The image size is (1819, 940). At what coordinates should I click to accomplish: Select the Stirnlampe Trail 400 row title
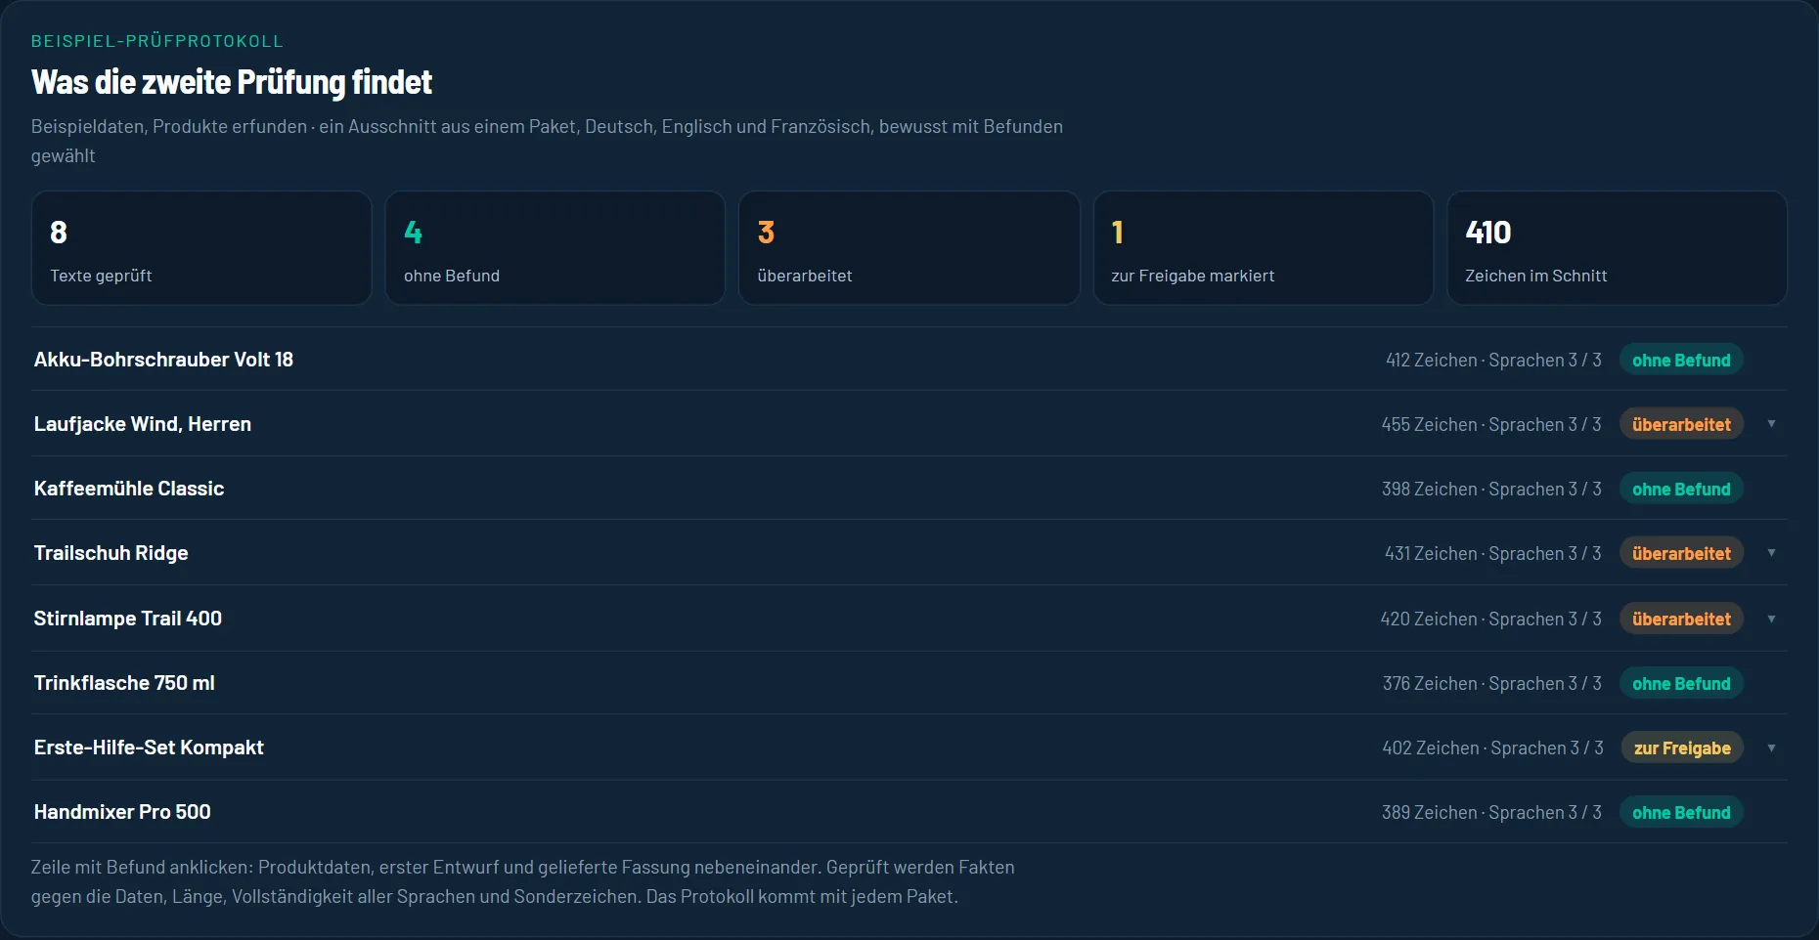tap(127, 619)
